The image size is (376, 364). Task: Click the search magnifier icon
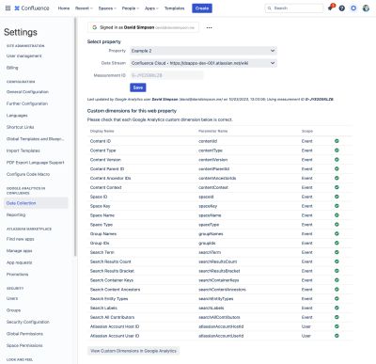coord(270,8)
